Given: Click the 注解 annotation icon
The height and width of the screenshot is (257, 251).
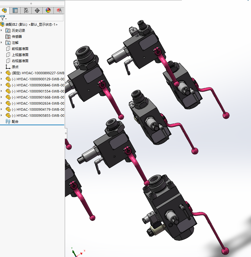Looking at the screenshot, I should pos(8,43).
